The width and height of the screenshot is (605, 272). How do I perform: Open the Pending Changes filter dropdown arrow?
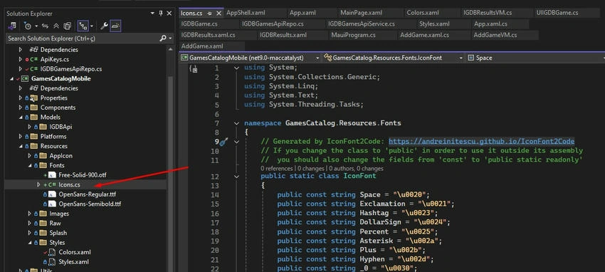[x=36, y=26]
